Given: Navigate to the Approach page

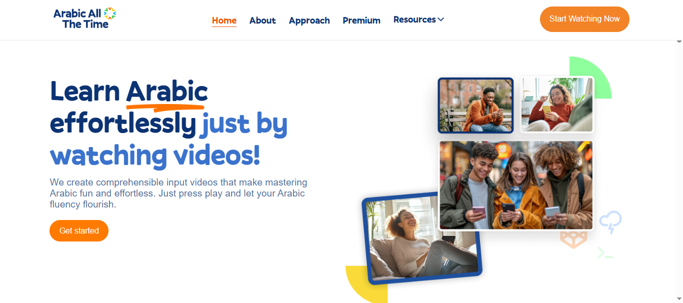Looking at the screenshot, I should [309, 20].
